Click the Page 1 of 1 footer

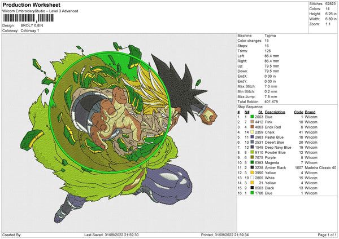(327, 234)
